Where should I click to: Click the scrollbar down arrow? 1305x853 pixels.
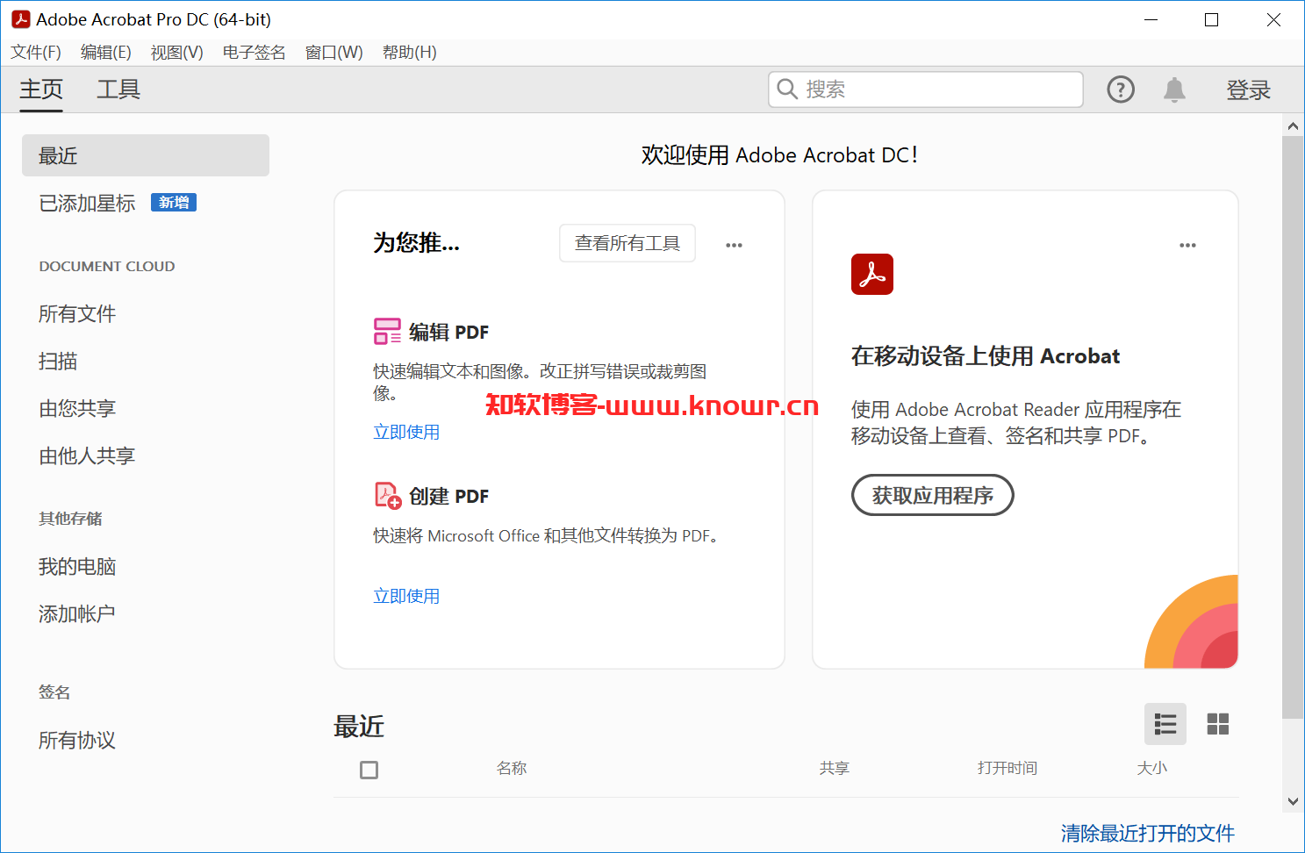1293,801
